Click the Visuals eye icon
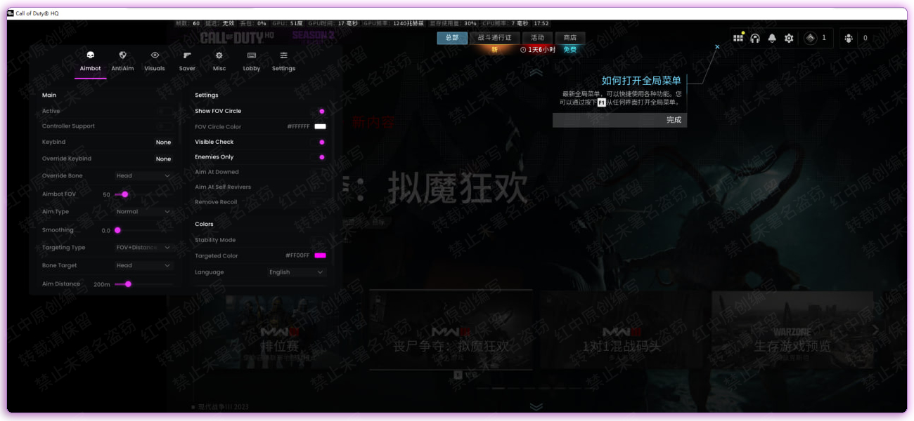This screenshot has width=914, height=421. tap(155, 56)
